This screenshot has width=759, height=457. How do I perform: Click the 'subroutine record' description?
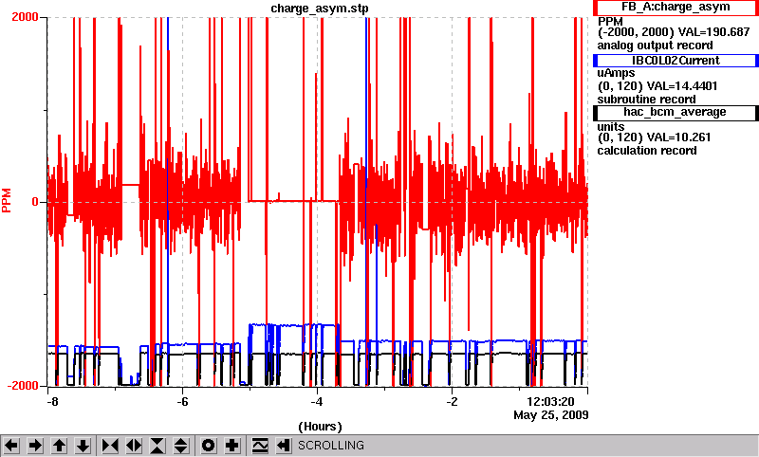click(x=646, y=100)
